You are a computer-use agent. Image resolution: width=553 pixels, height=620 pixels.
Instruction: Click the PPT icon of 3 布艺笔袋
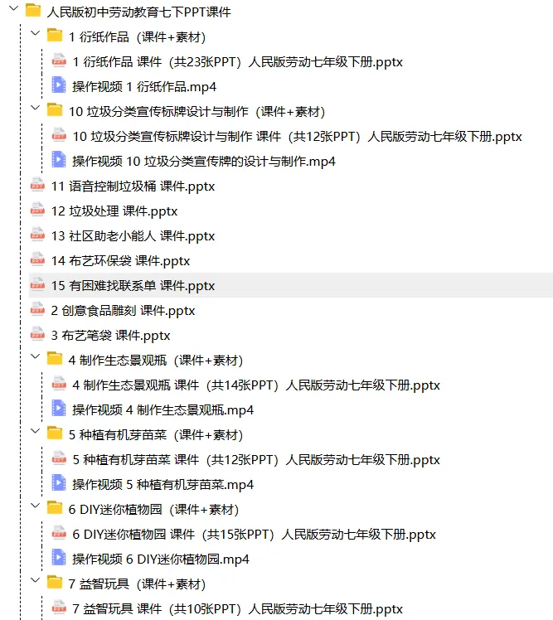37,334
